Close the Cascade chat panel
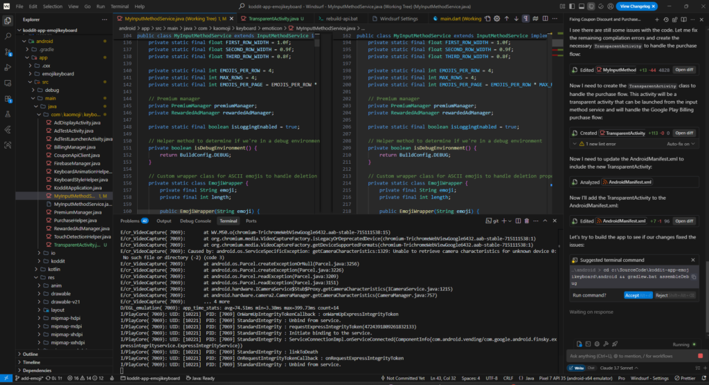 pos(701,19)
